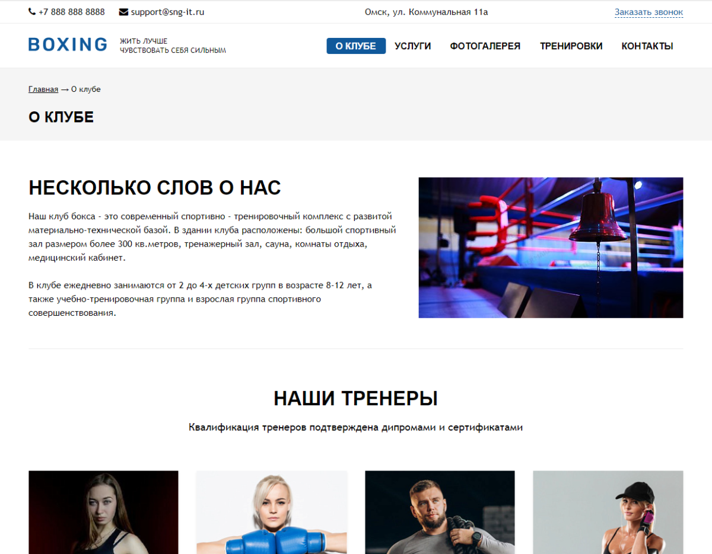Click the boxing ring bell photo

551,247
